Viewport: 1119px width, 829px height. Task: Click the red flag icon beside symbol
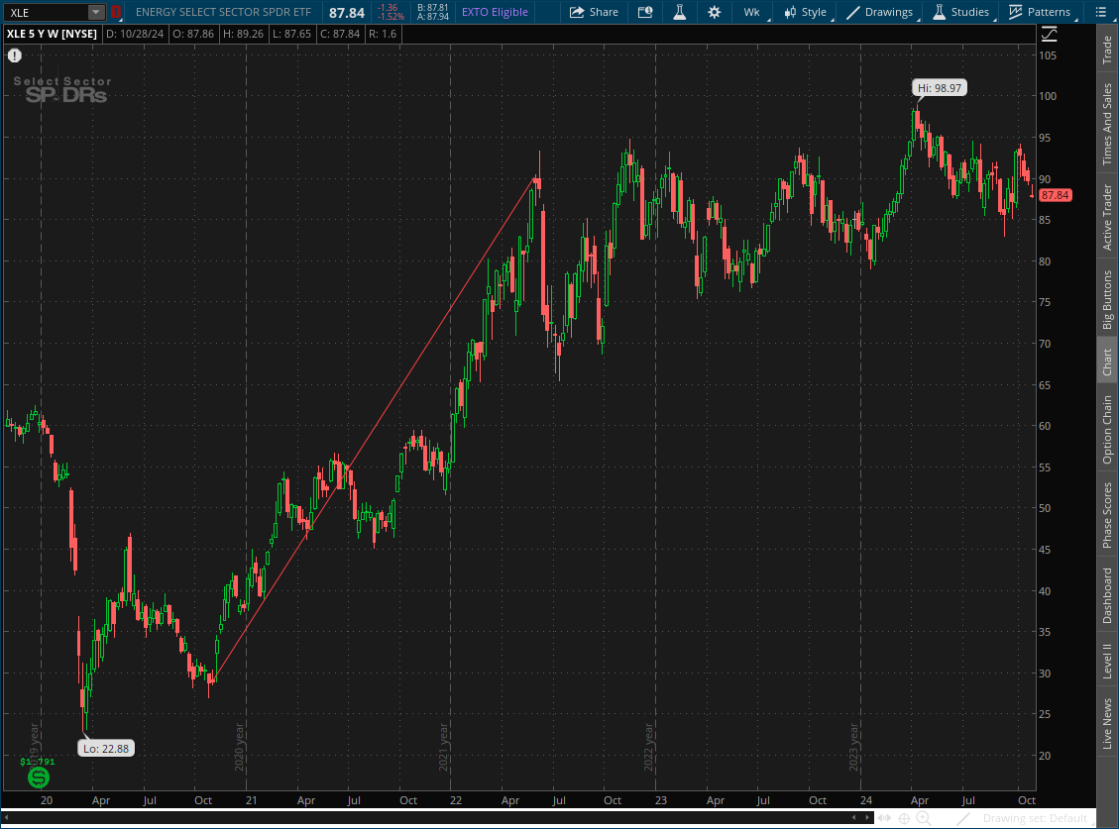point(116,12)
